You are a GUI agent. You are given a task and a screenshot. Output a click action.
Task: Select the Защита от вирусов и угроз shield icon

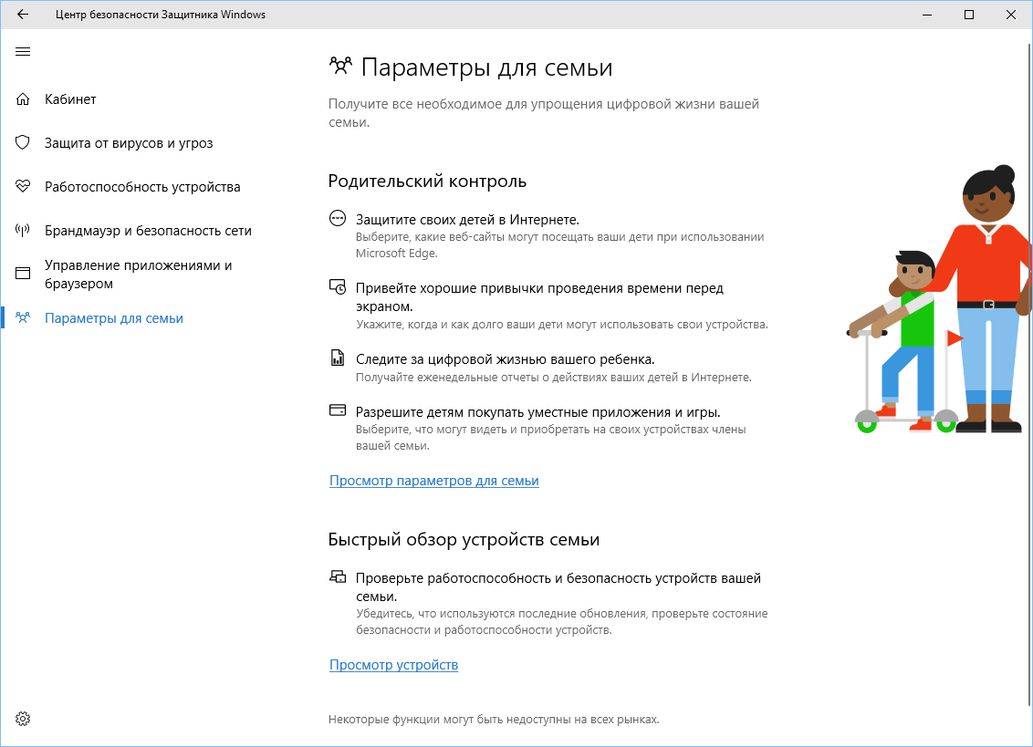[22, 143]
